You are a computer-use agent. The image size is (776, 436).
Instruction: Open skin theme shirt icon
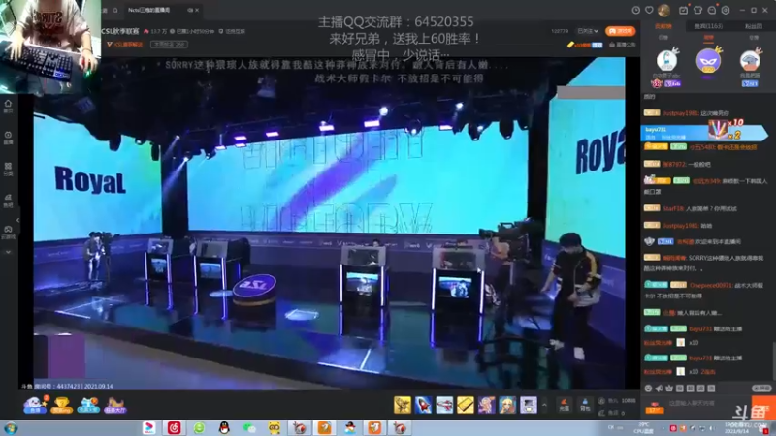[697, 10]
